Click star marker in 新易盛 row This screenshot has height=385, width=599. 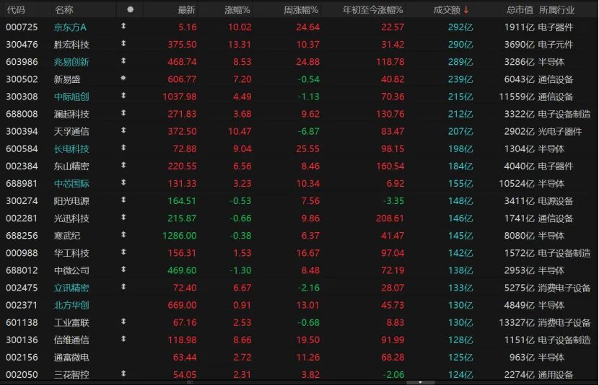pos(123,78)
